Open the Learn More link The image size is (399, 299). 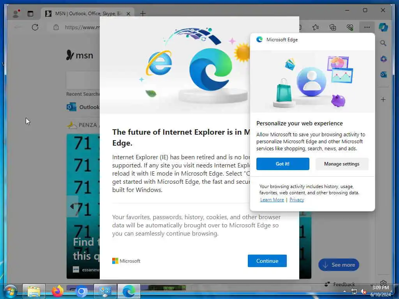272,200
